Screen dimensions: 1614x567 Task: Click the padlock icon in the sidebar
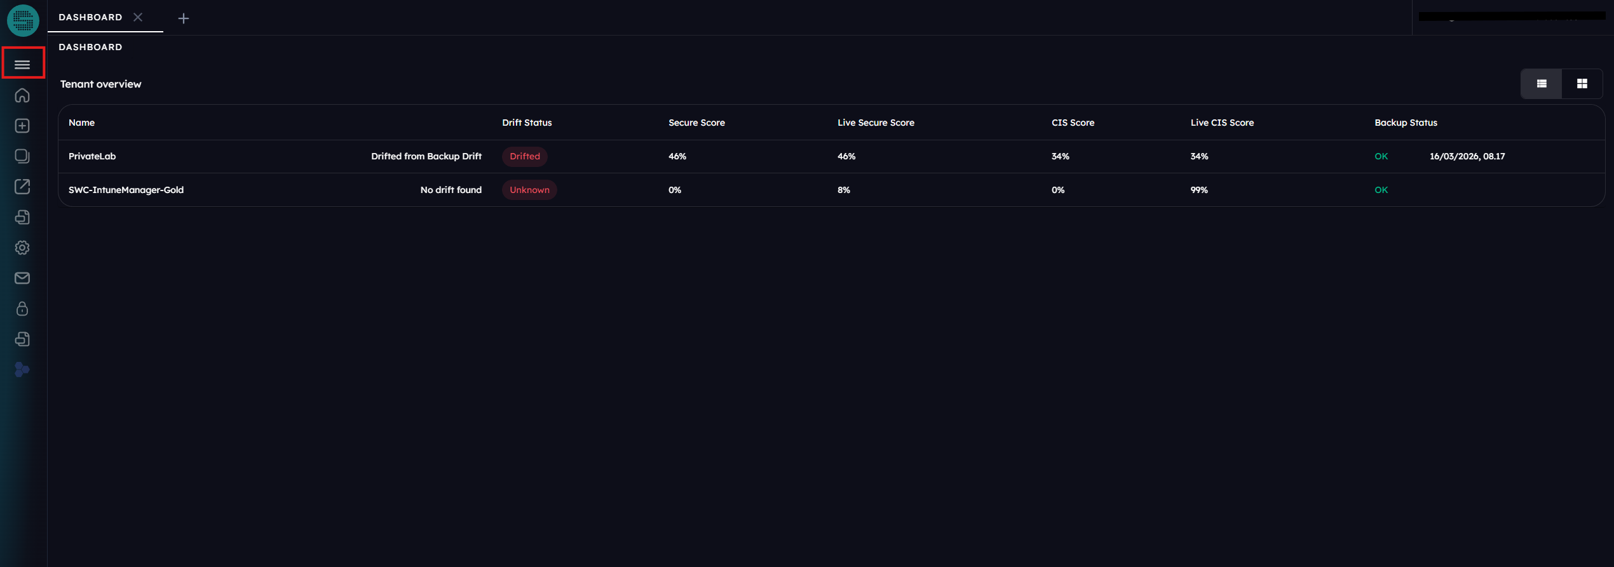tap(22, 309)
